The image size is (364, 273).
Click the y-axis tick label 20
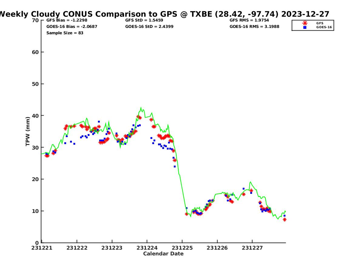click(x=35, y=179)
